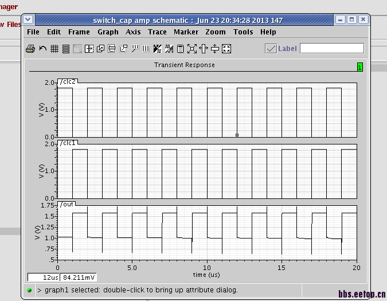Expand the Zoom menu

click(216, 32)
